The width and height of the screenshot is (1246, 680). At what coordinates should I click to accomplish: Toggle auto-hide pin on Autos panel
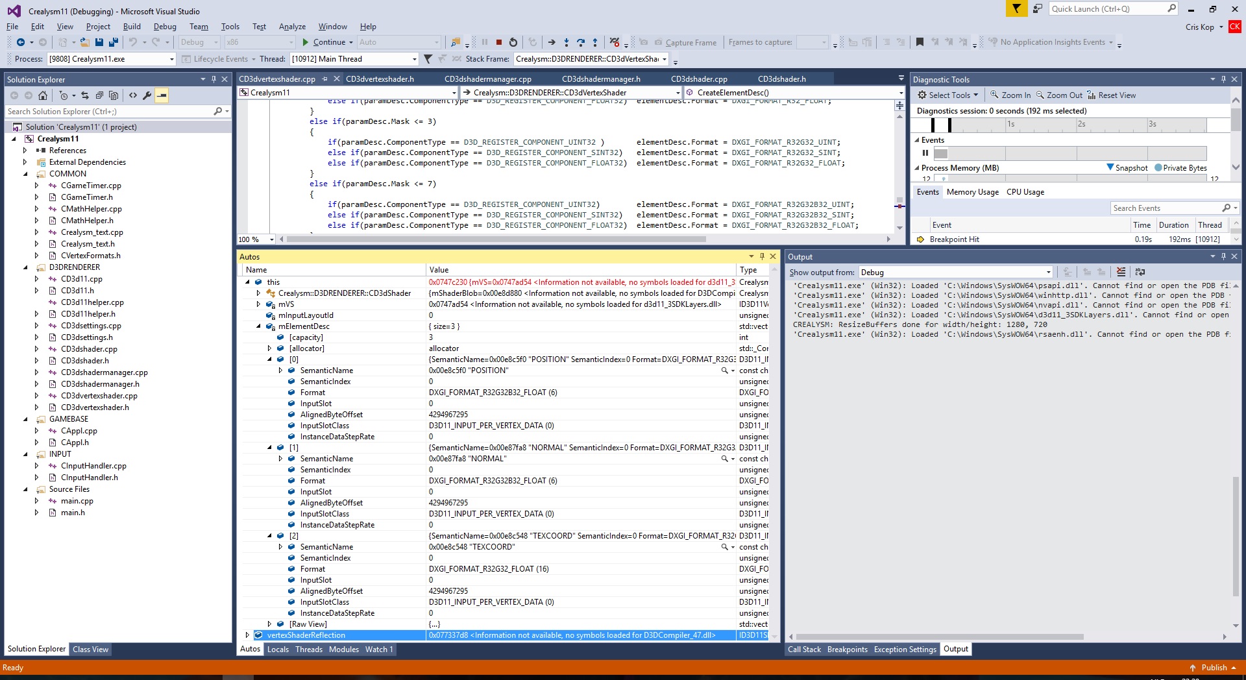pyautogui.click(x=762, y=256)
